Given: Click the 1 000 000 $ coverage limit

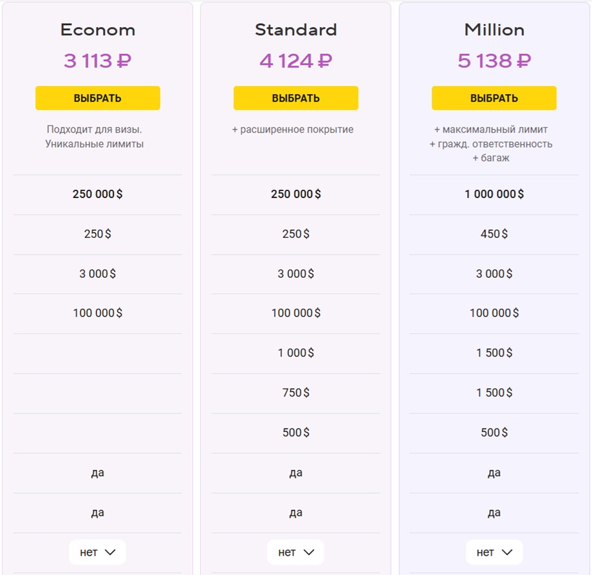Looking at the screenshot, I should tap(494, 194).
